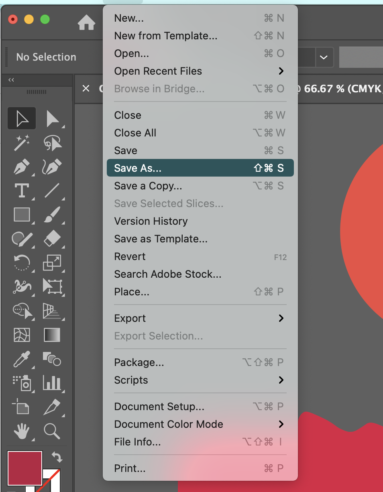Click the Home icon
The height and width of the screenshot is (492, 383).
[86, 22]
